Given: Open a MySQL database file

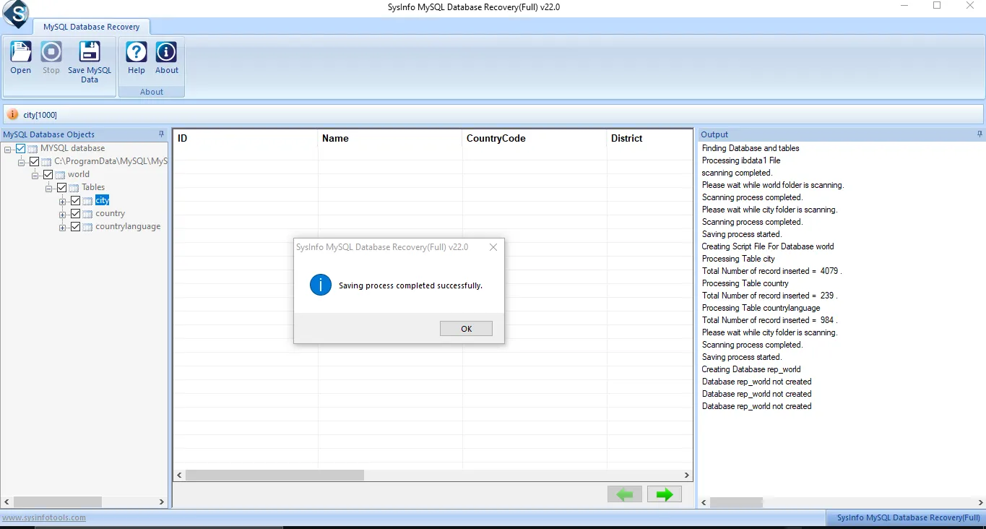Looking at the screenshot, I should pyautogui.click(x=21, y=57).
